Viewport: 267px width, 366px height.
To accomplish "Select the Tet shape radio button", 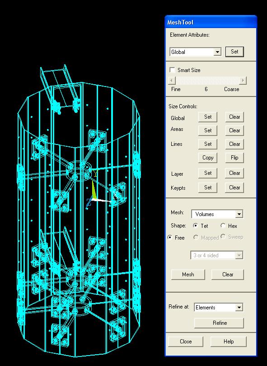I will pos(196,226).
